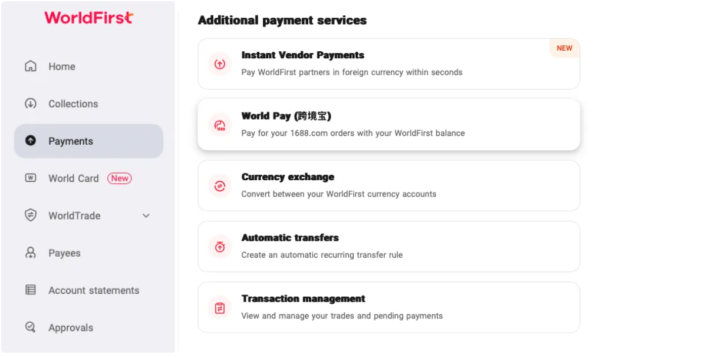Click the Transaction management clipboard icon
705x358 pixels.
(220, 308)
